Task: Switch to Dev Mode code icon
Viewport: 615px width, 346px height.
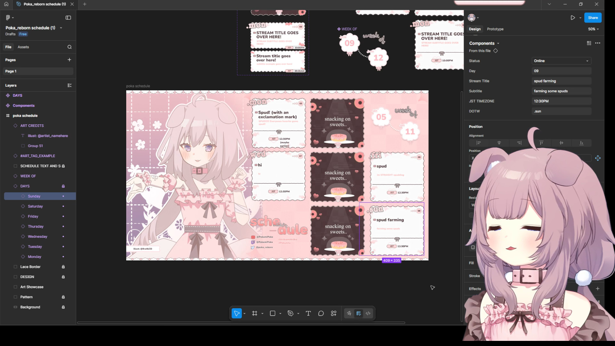Action: click(368, 313)
